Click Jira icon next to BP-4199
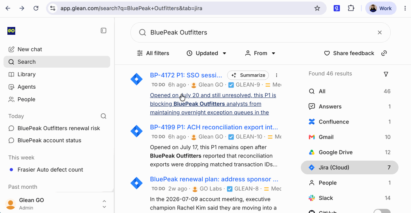Image resolution: width=411 pixels, height=213 pixels. [x=137, y=131]
